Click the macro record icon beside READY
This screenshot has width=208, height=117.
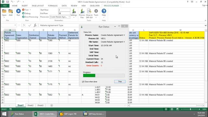(x=11, y=109)
